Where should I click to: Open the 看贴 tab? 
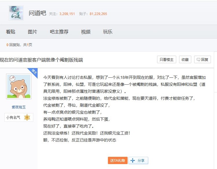point(10,32)
